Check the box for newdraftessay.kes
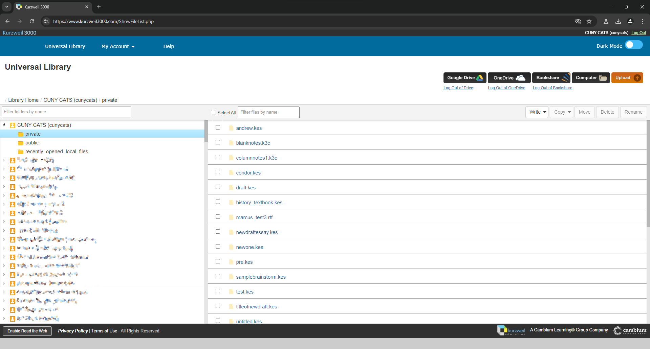 (x=218, y=232)
